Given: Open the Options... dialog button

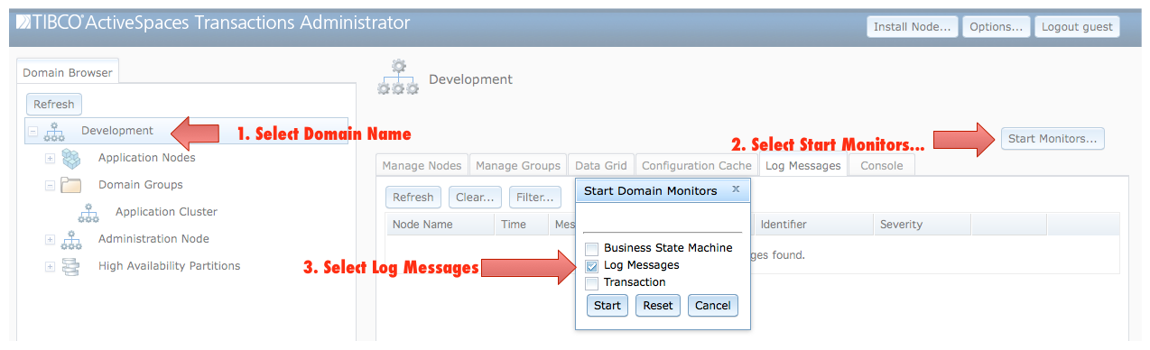Looking at the screenshot, I should [x=996, y=27].
